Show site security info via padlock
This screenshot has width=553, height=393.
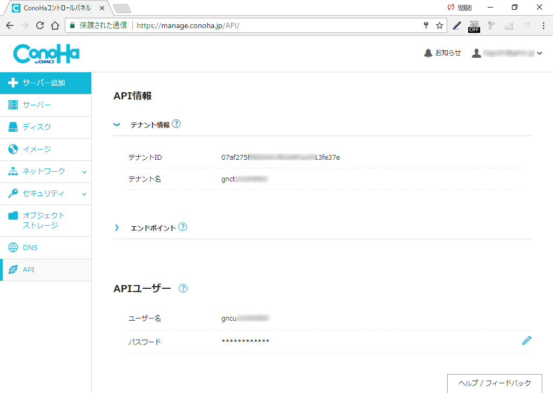pos(72,25)
